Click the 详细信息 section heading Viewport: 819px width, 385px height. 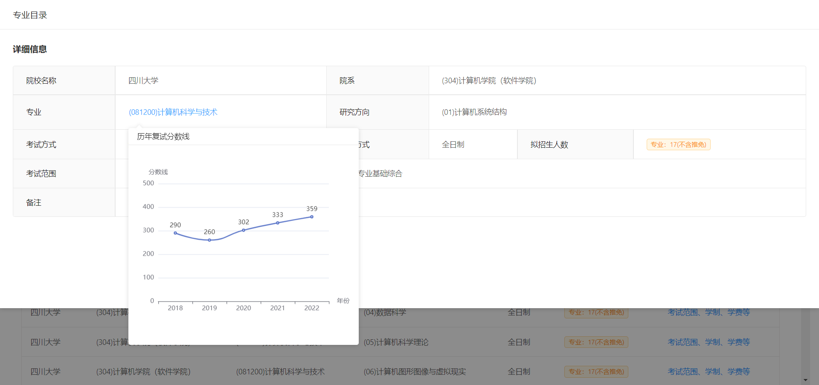[30, 49]
